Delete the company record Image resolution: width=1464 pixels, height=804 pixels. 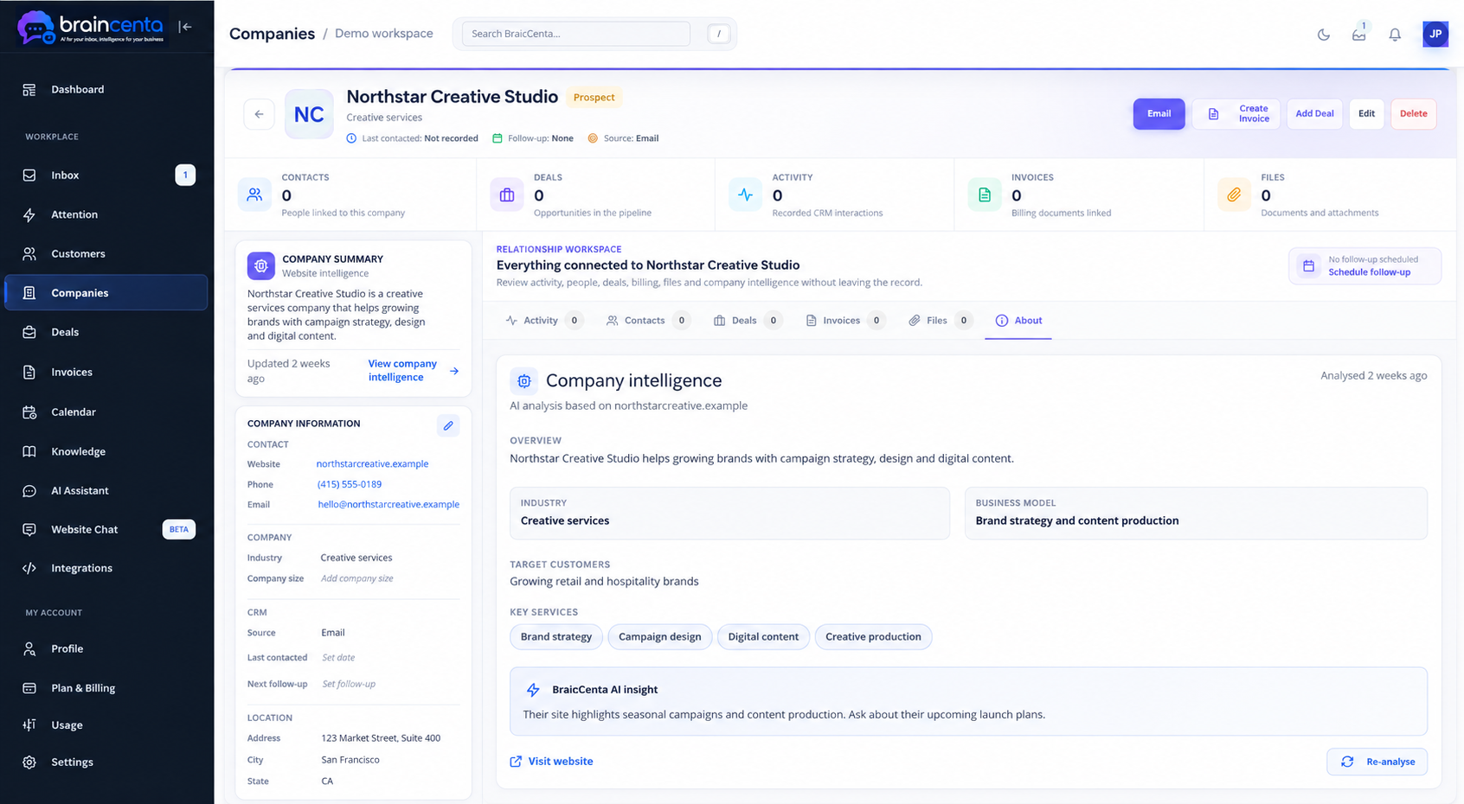pos(1414,113)
